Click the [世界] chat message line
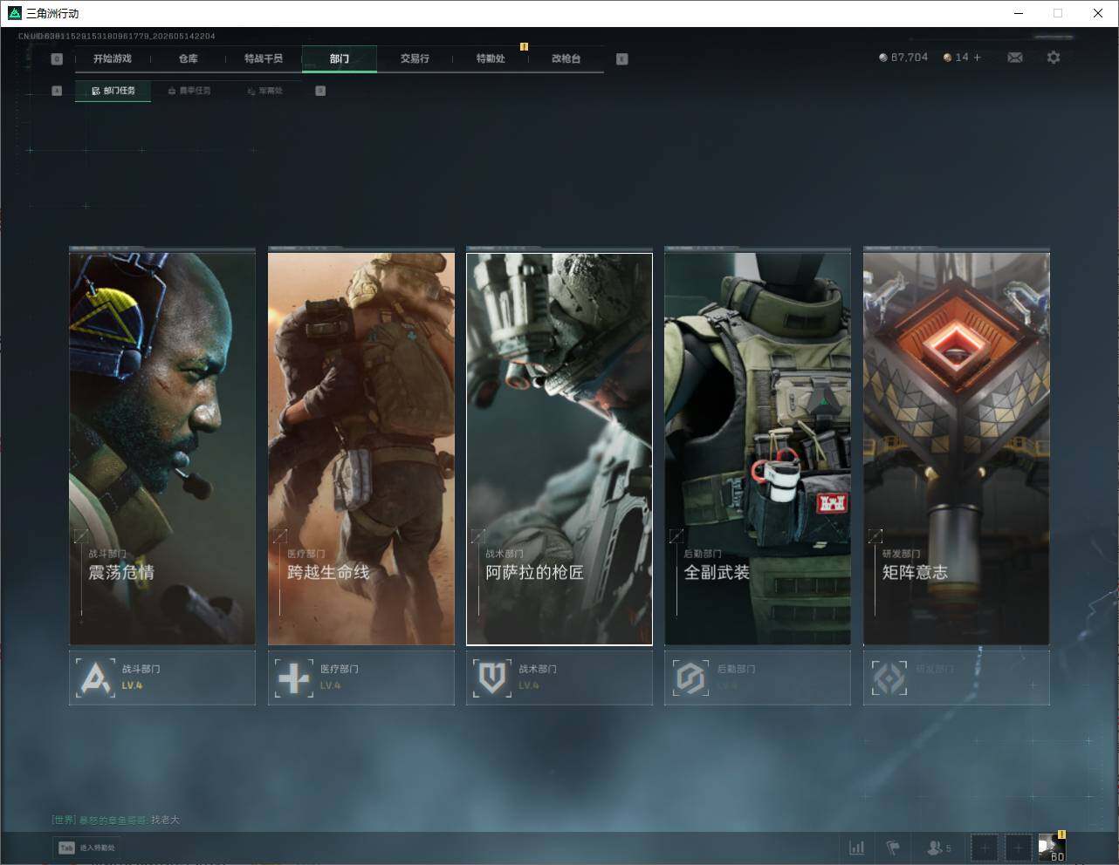This screenshot has width=1119, height=865. tap(115, 820)
